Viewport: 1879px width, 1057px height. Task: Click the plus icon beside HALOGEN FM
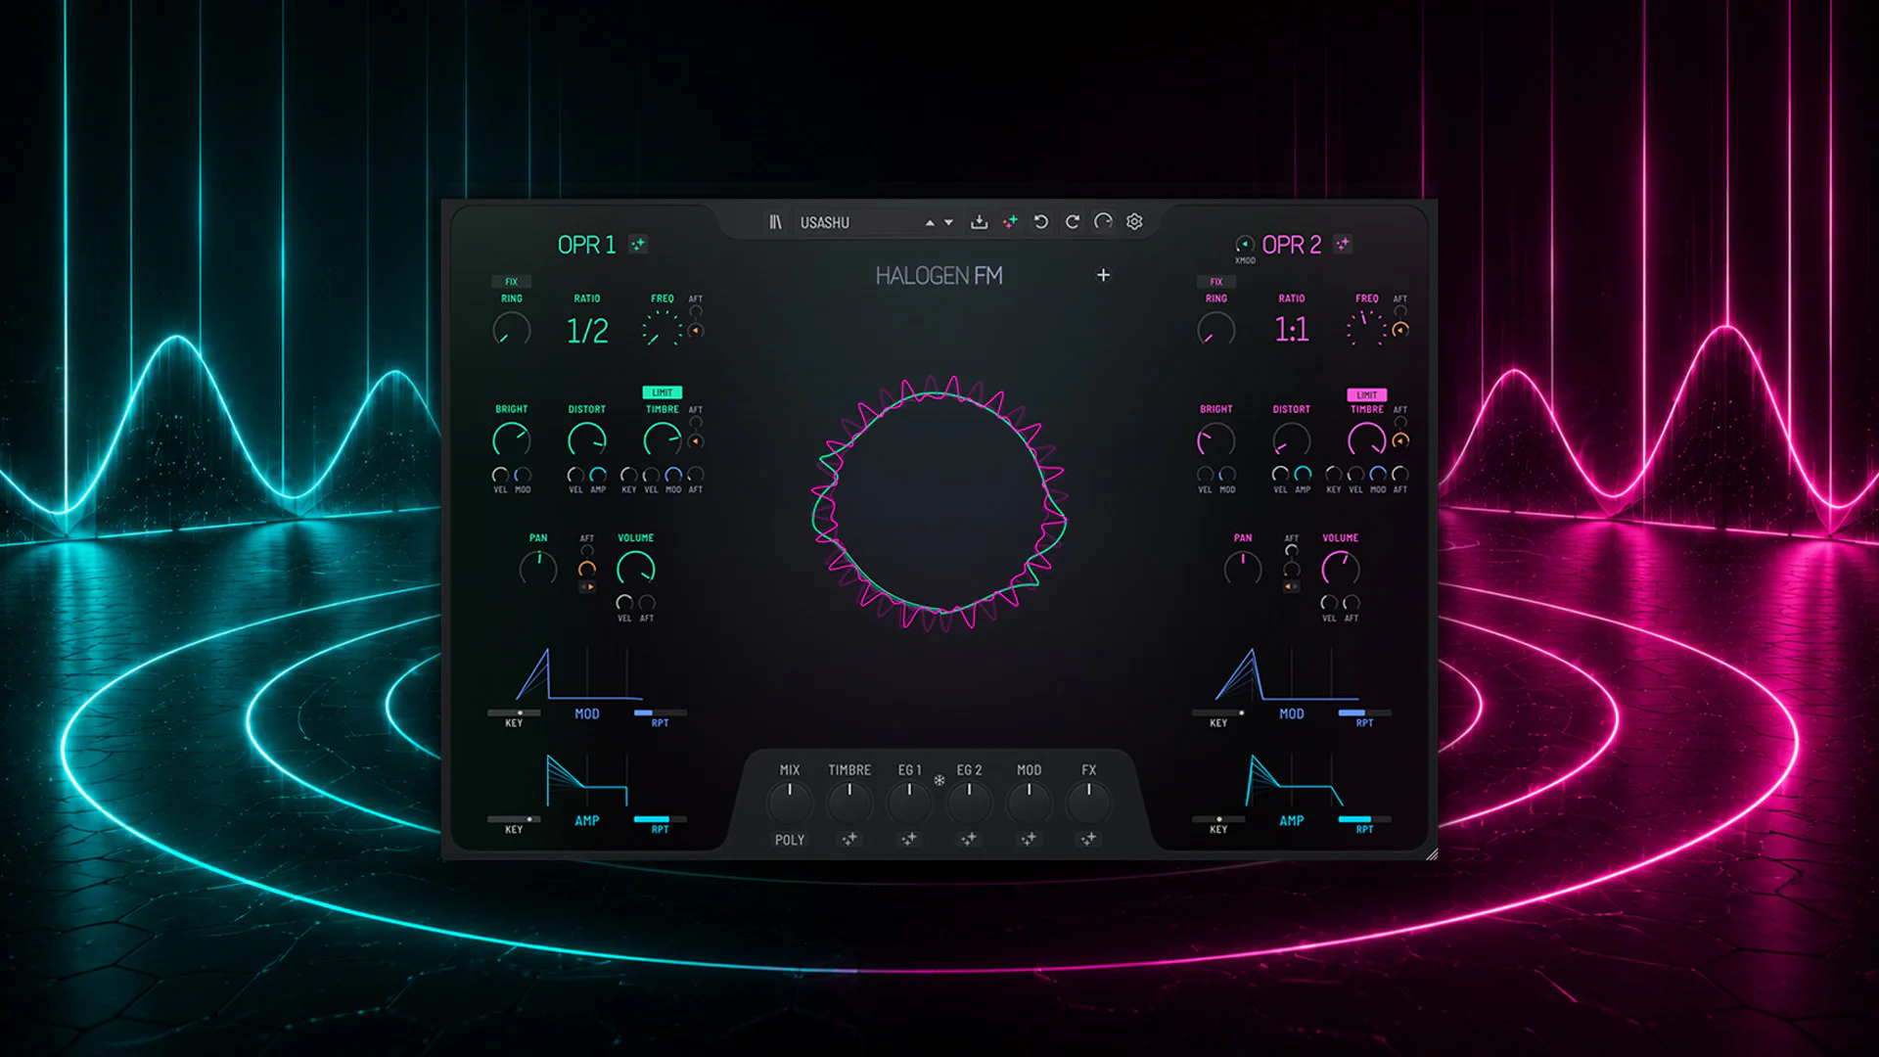tap(1103, 275)
